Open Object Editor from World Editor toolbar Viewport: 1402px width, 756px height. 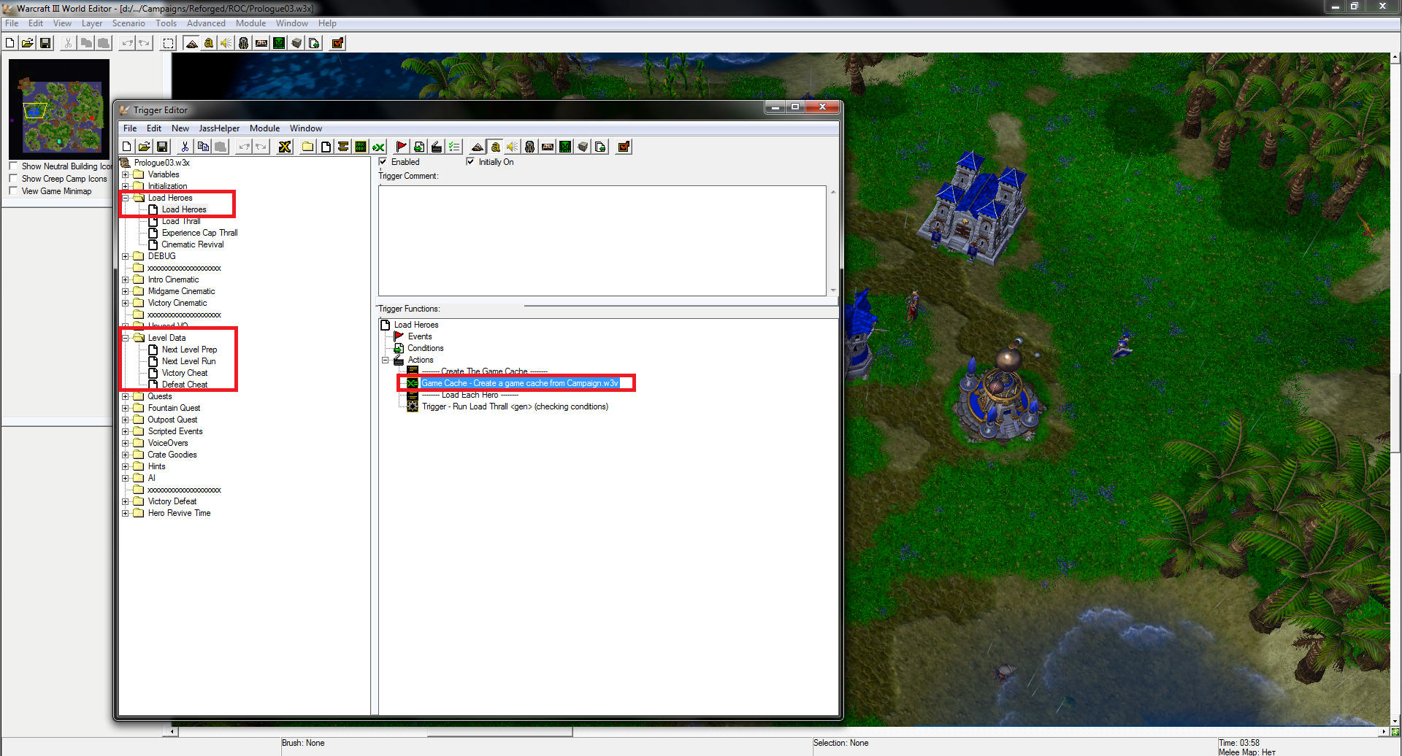[244, 43]
